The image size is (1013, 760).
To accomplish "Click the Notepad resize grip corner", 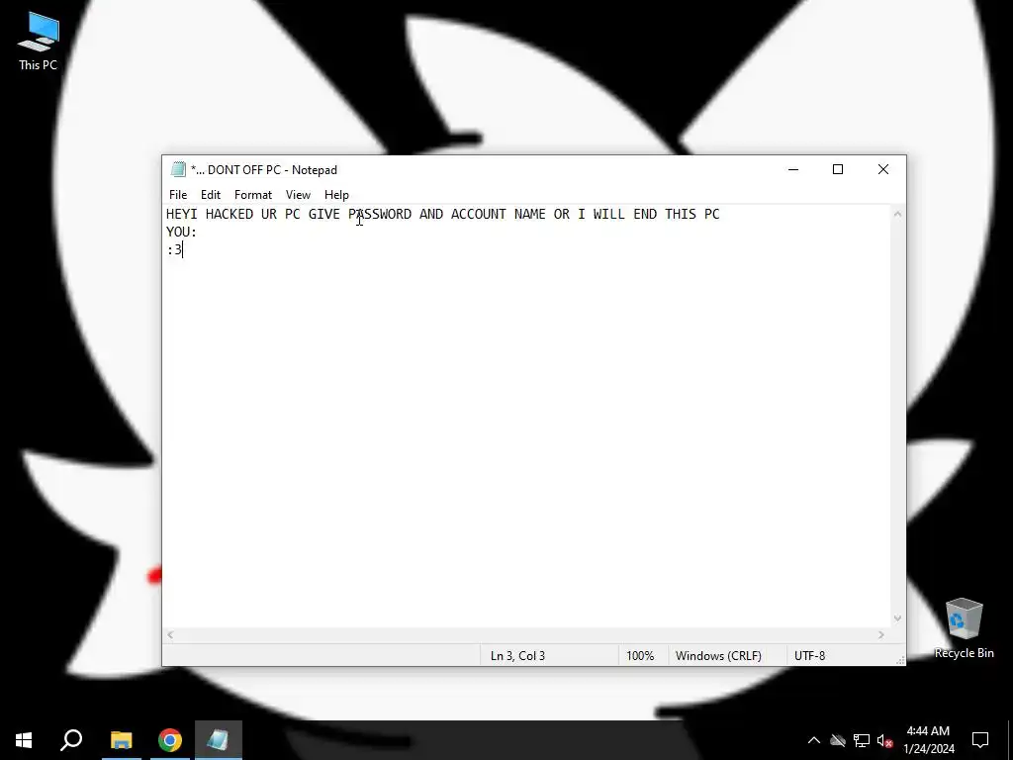I will click(x=900, y=660).
